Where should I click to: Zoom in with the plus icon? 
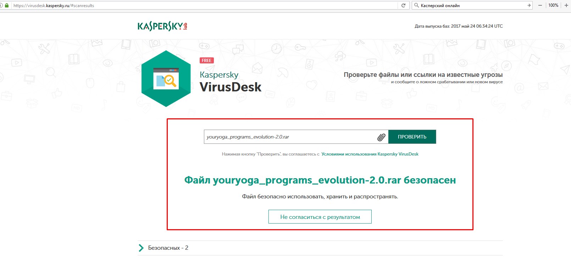566,5
